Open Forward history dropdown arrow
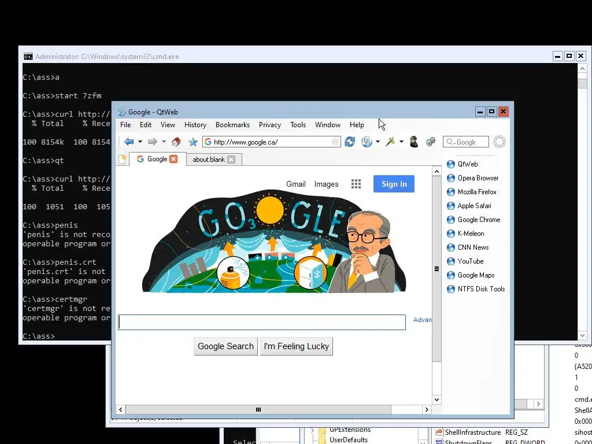This screenshot has width=592, height=444. tap(164, 142)
